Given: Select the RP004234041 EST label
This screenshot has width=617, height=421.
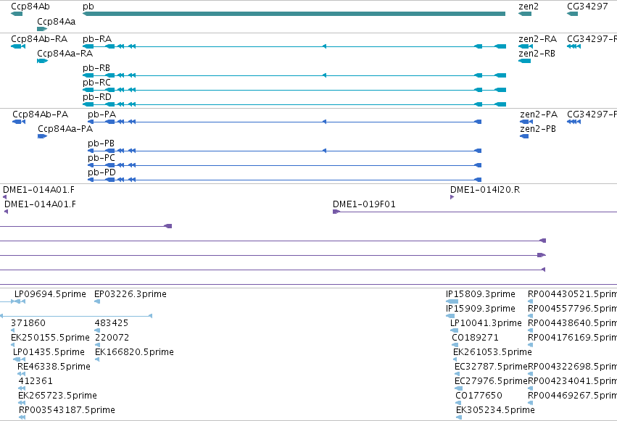Looking at the screenshot, I should pyautogui.click(x=572, y=381).
